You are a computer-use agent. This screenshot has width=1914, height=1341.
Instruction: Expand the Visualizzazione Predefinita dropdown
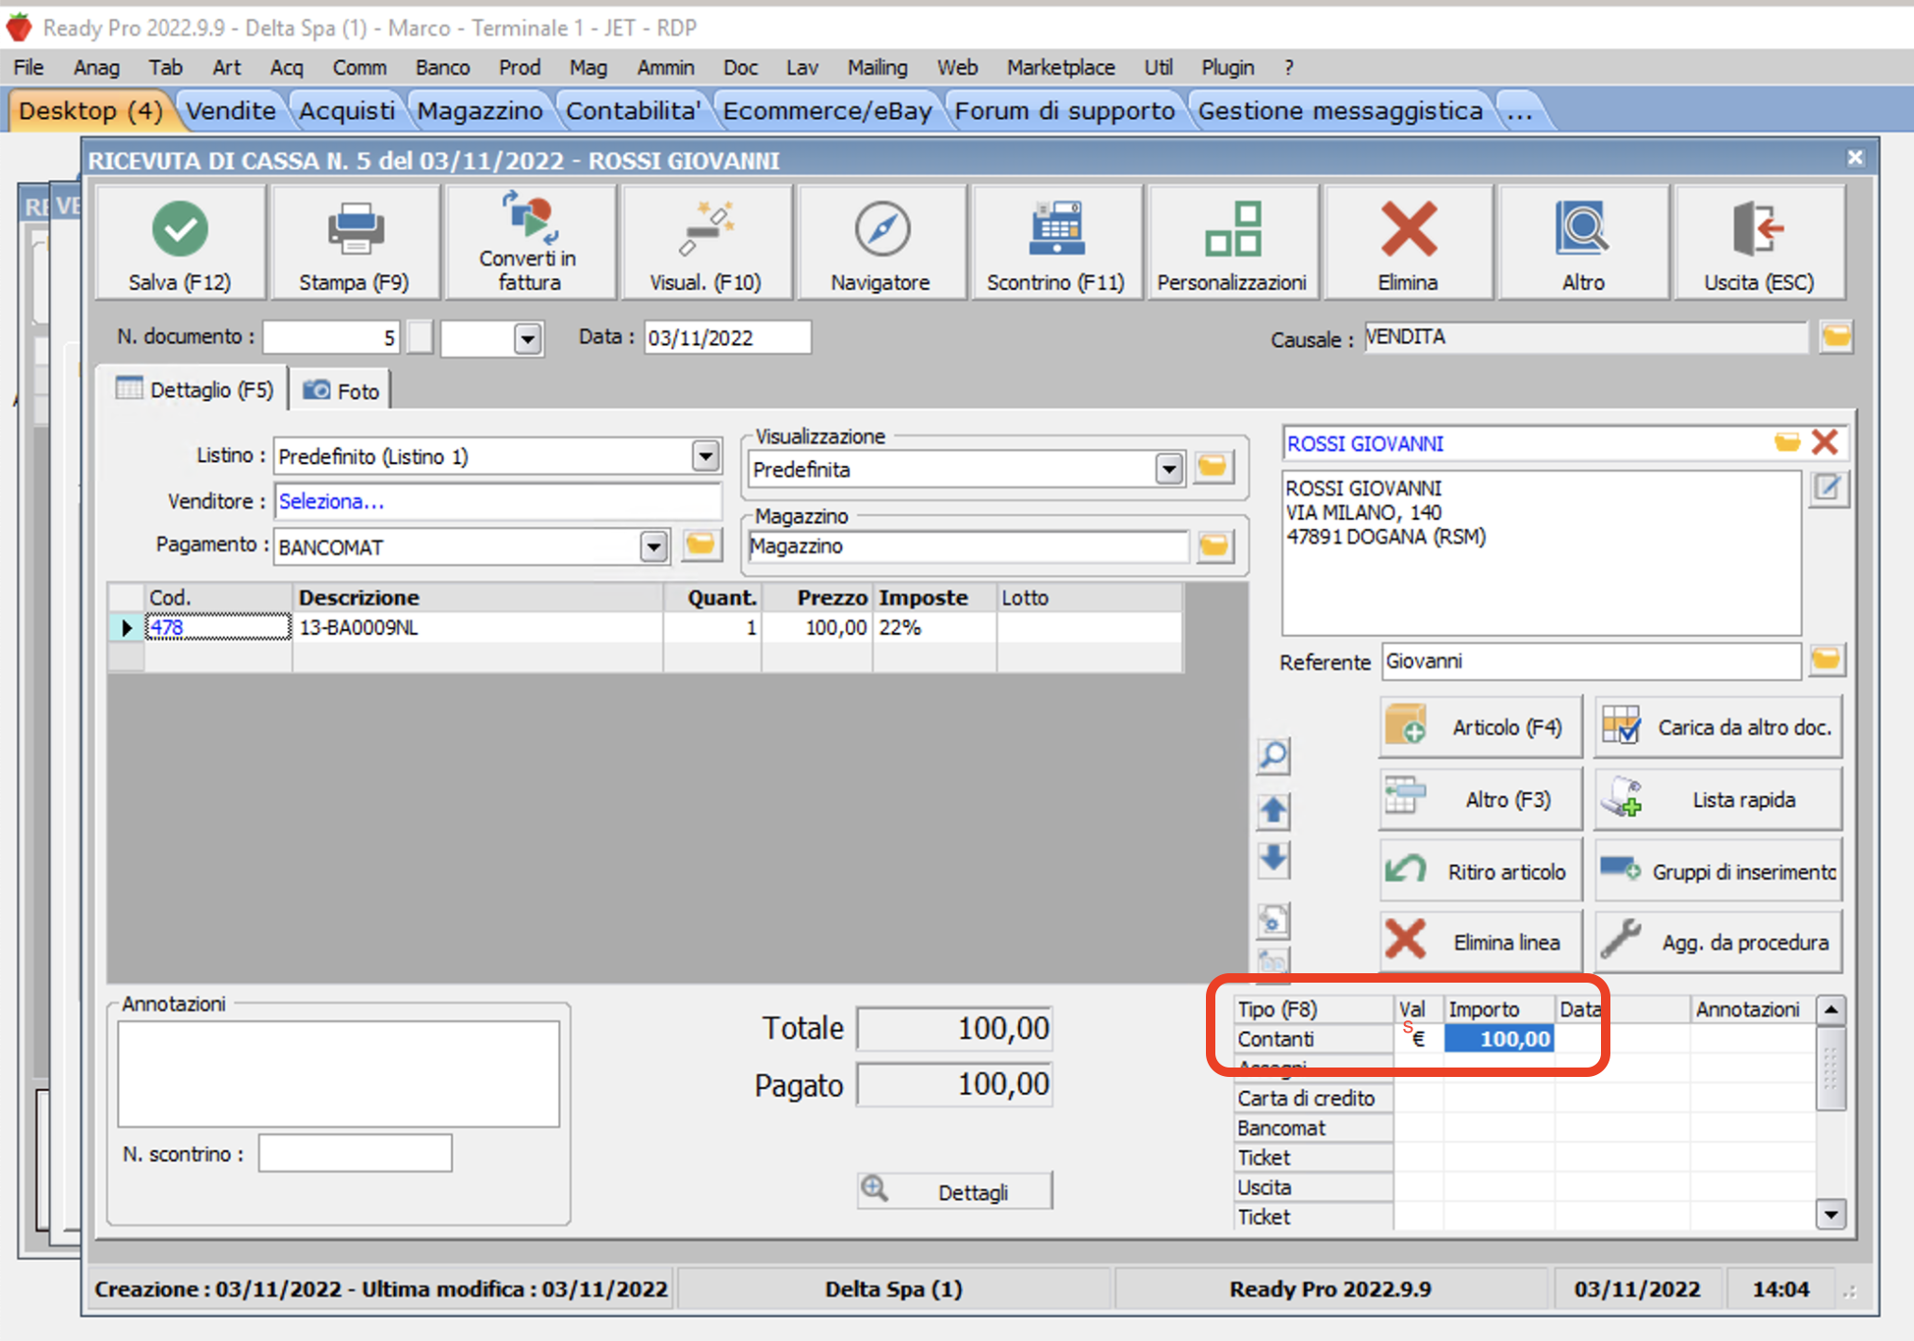click(x=1168, y=469)
